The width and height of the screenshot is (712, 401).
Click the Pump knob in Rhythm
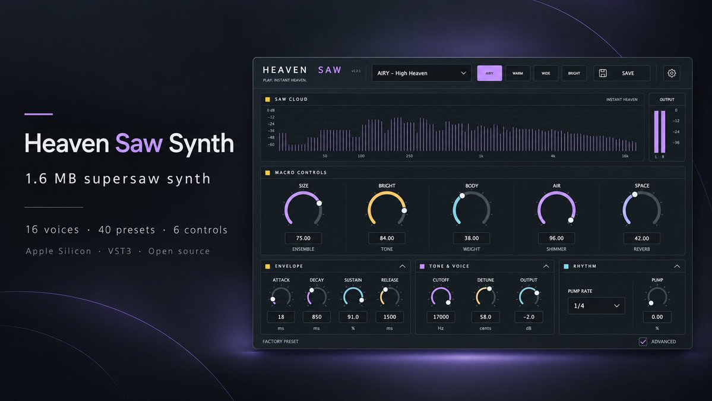coord(657,296)
